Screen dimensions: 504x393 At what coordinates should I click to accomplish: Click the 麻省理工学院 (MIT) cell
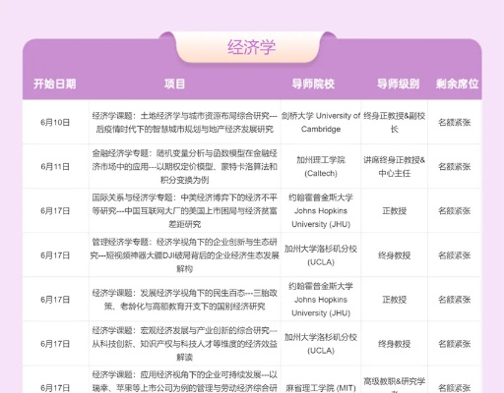tap(321, 388)
